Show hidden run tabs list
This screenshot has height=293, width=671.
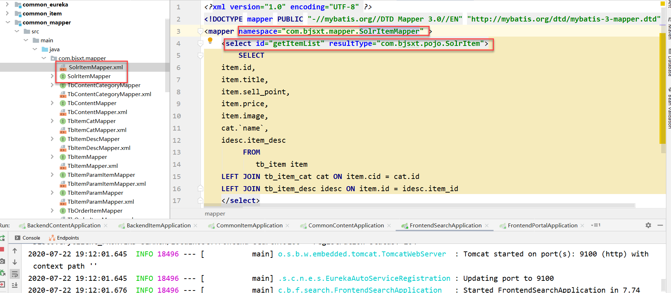(596, 225)
